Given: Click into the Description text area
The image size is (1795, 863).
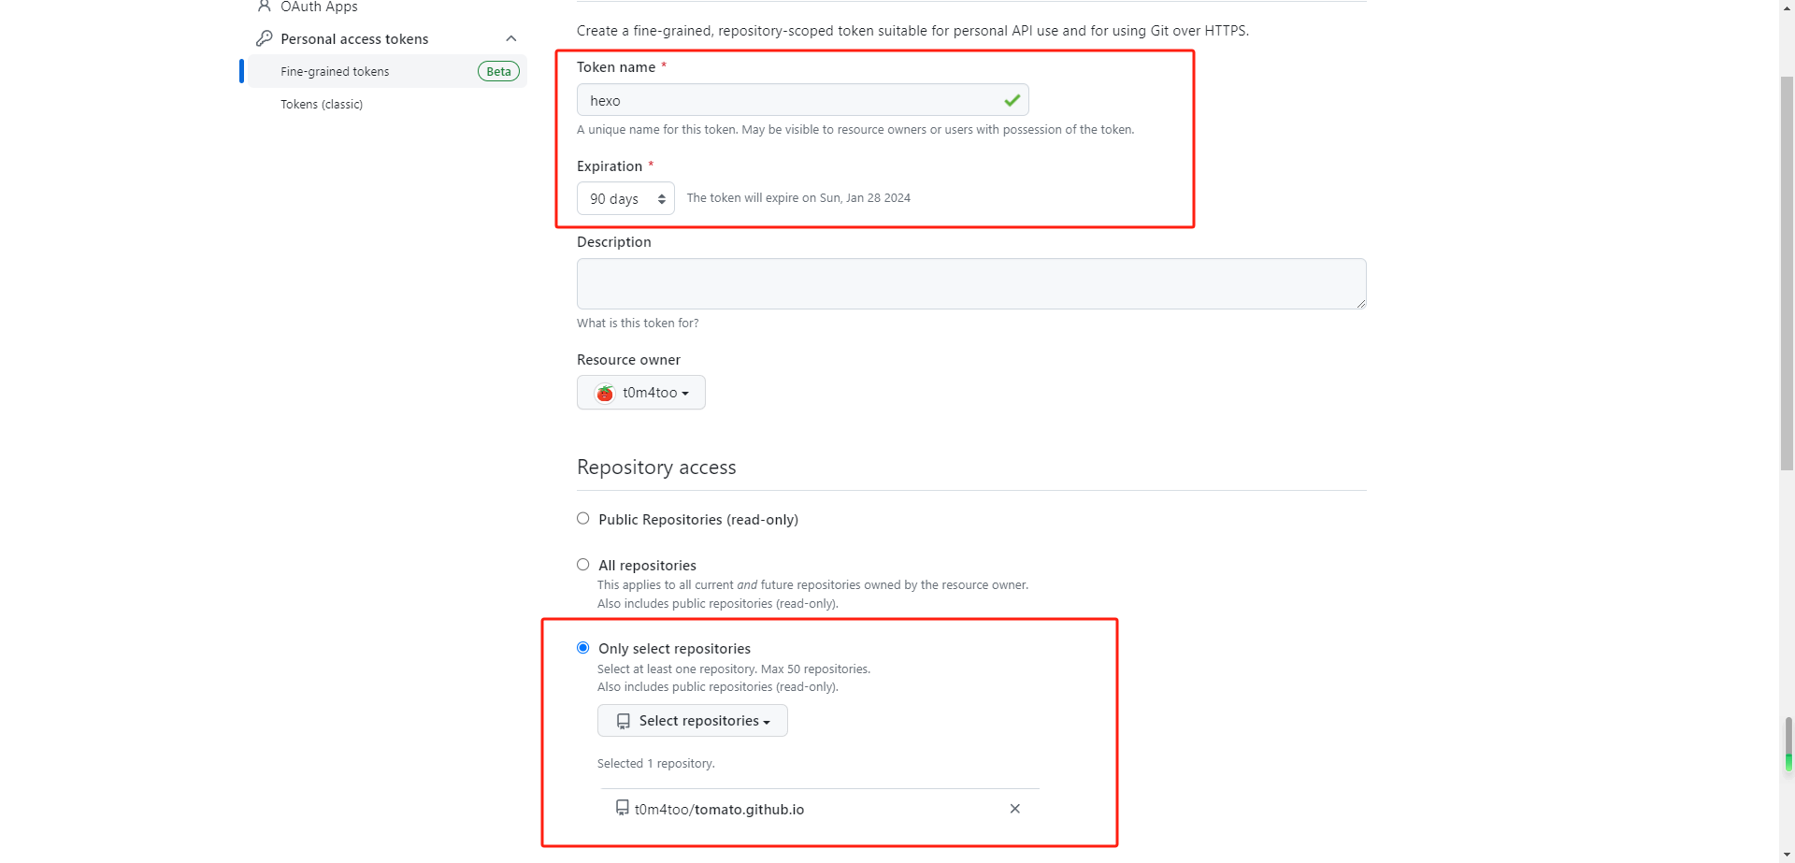Looking at the screenshot, I should coord(970,283).
